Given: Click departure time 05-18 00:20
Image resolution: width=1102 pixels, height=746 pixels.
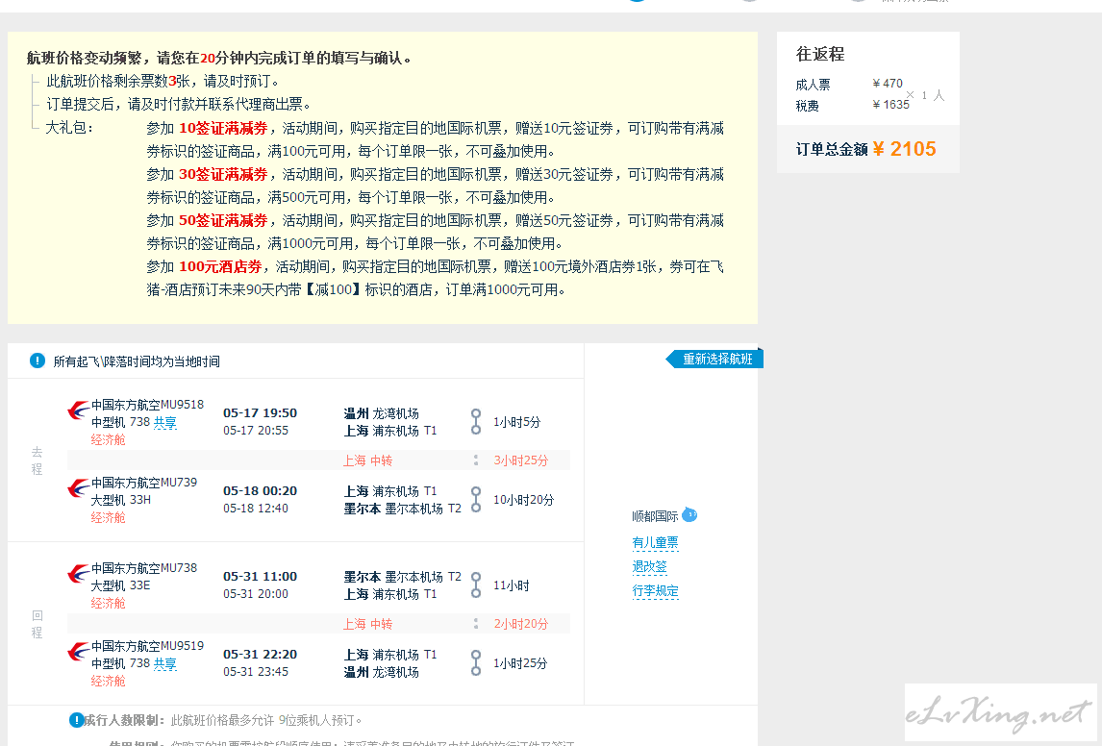Looking at the screenshot, I should (x=260, y=491).
